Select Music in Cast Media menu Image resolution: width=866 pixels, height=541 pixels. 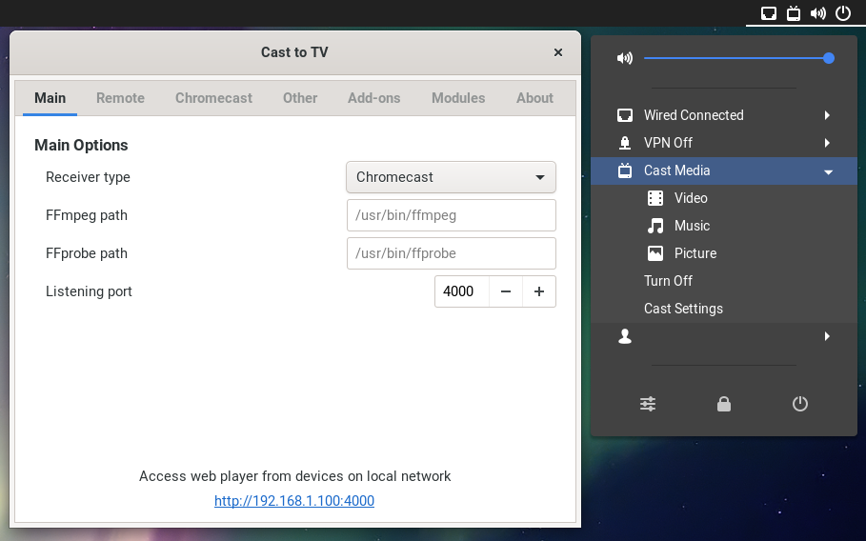723,226
